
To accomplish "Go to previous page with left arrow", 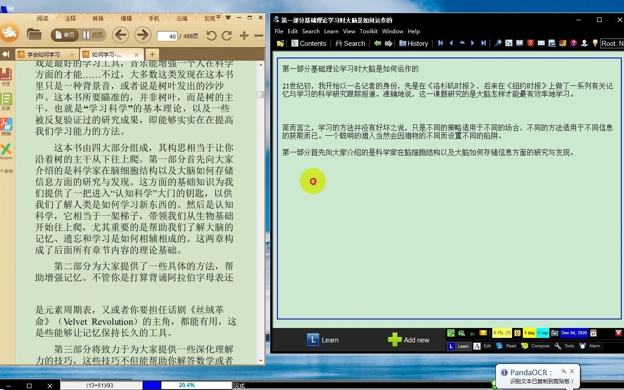I will tap(120, 35).
